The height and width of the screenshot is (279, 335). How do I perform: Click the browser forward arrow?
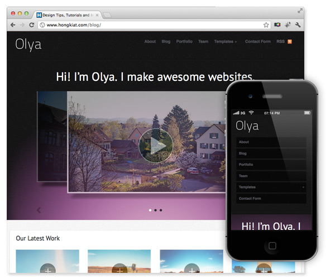[22, 25]
